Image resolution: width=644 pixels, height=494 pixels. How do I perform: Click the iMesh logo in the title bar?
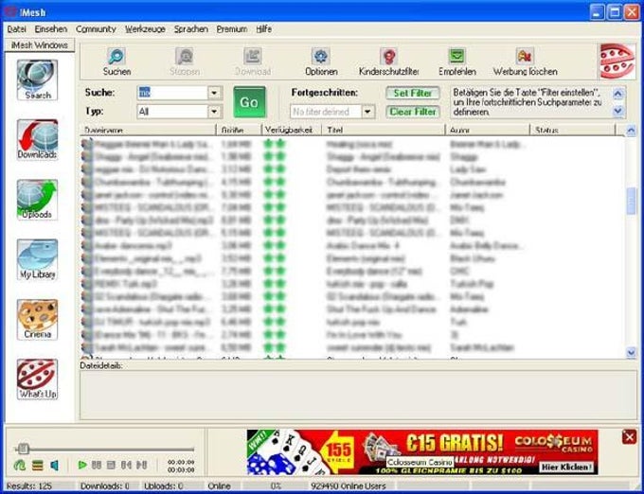(x=11, y=12)
